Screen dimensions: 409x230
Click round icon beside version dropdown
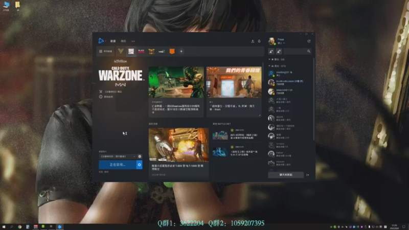pyautogui.click(x=140, y=156)
